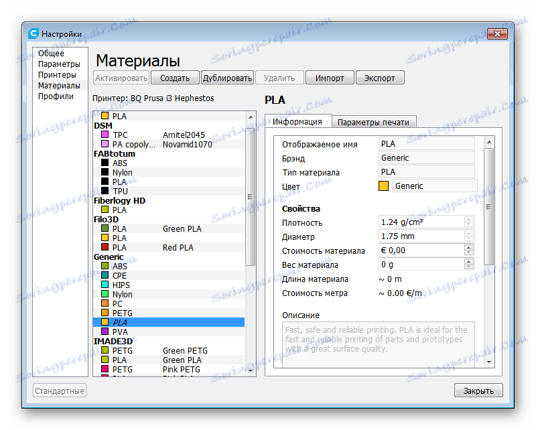
Task: Increase Вес материала with up stepper arrow
Action: point(469,261)
